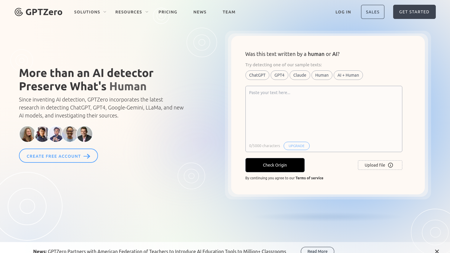Click the third team member avatar
Viewport: 450px width, 253px height.
56,134
